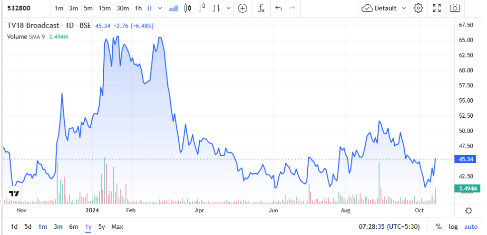Toggle log scale mode

point(453,227)
